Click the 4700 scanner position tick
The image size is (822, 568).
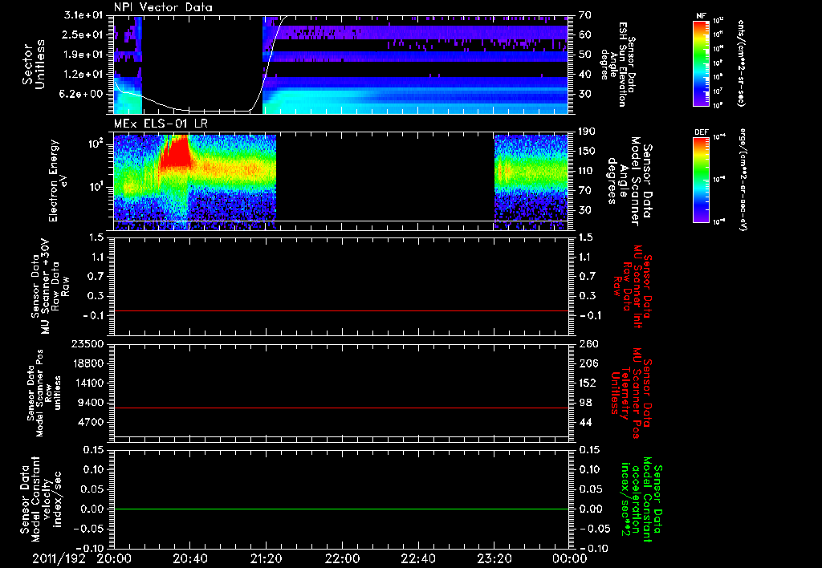click(x=92, y=422)
